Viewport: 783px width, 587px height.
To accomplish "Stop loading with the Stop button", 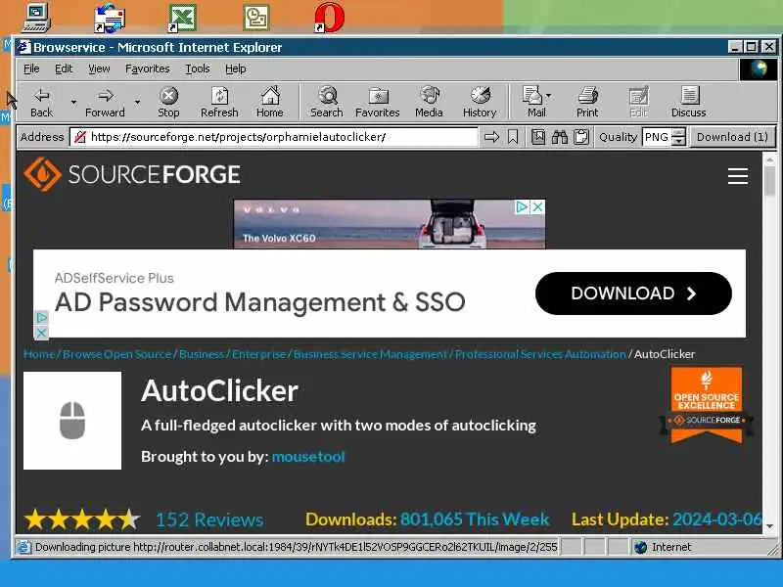I will coord(168,103).
